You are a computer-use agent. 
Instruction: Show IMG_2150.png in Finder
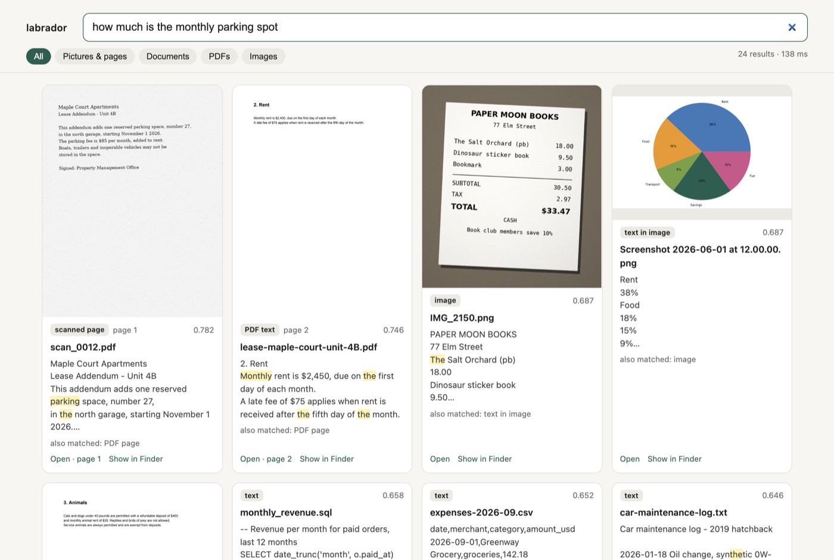484,459
